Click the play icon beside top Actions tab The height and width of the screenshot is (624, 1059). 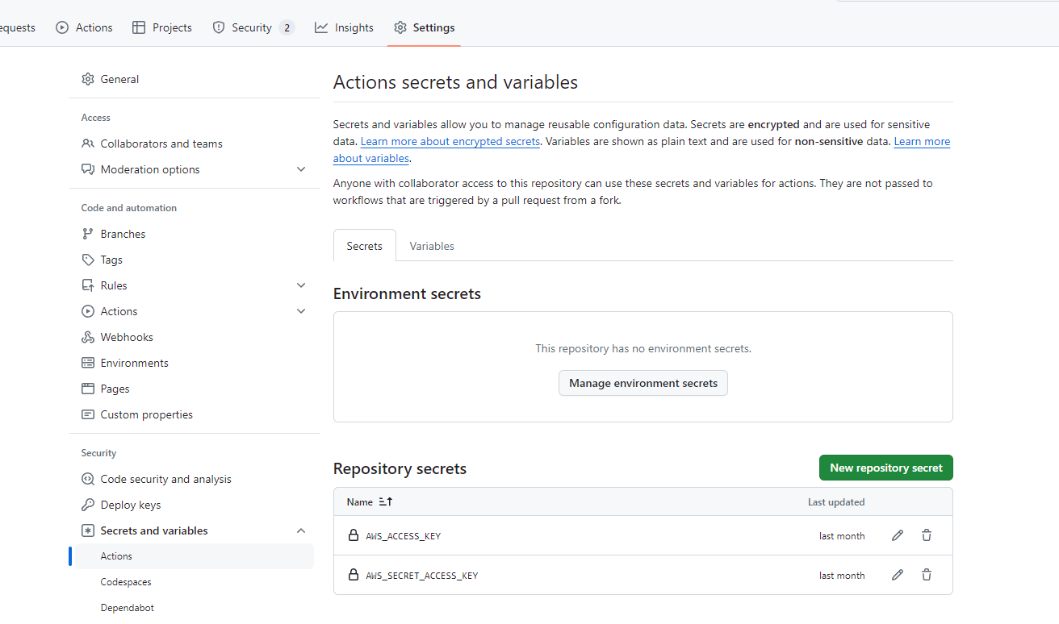point(62,27)
